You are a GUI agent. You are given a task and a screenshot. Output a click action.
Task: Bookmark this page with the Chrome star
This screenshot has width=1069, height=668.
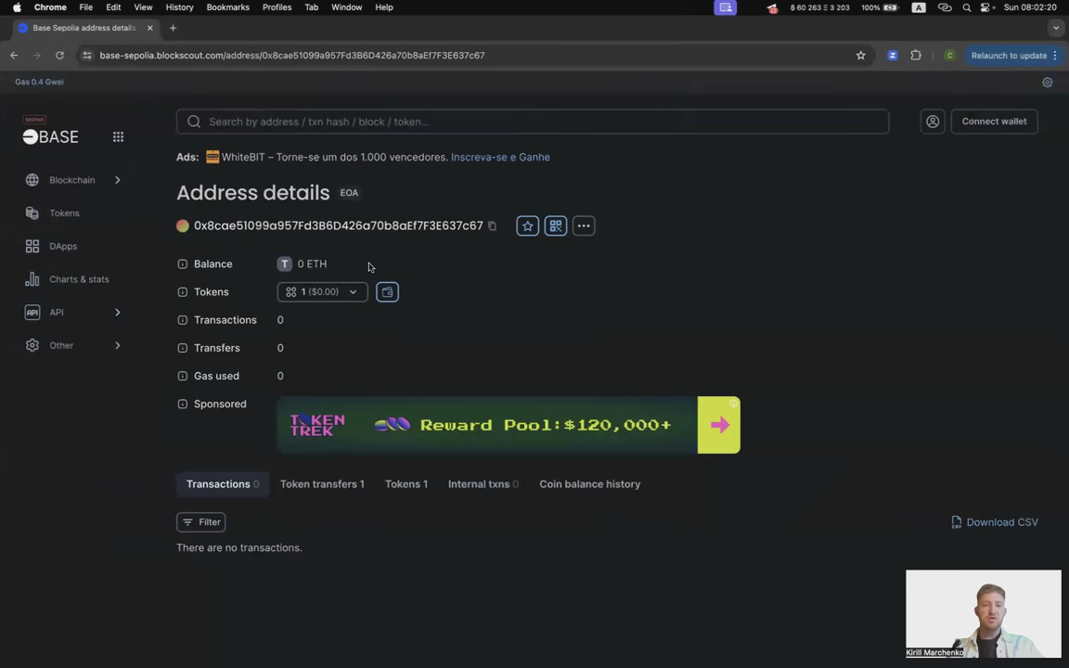coord(860,56)
